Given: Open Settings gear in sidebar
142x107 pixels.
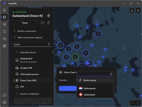Looking at the screenshot, I should (x=4, y=102).
